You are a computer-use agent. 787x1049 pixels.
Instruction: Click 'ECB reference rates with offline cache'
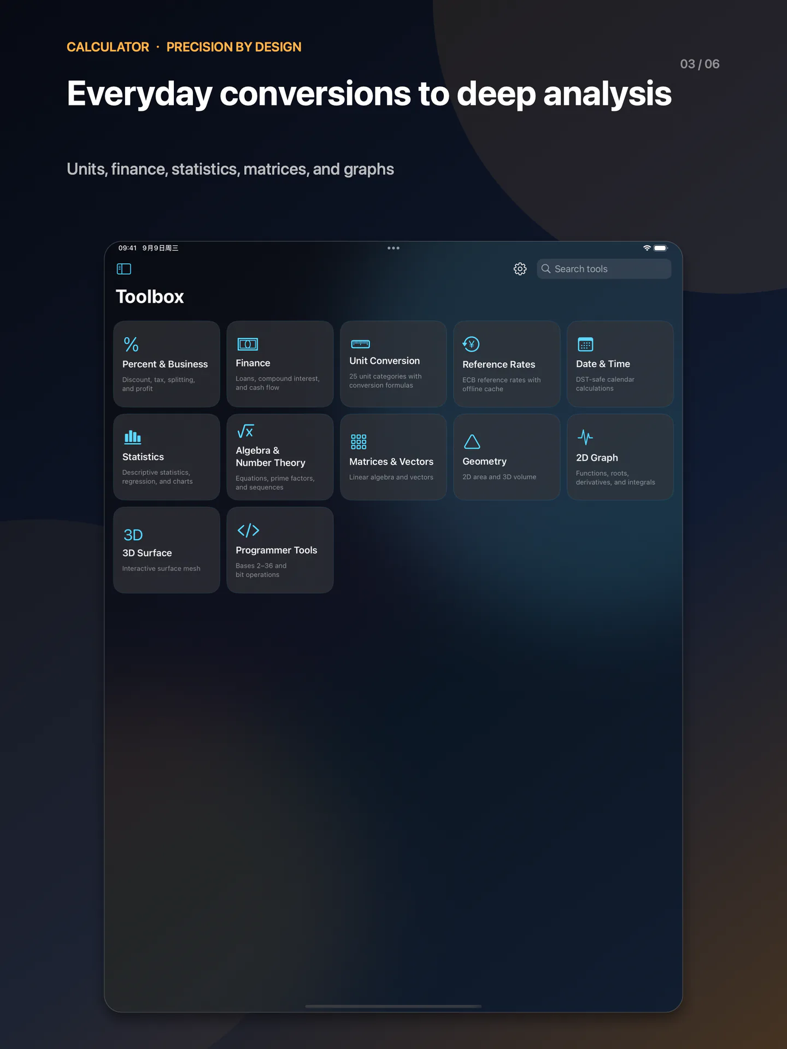click(502, 384)
